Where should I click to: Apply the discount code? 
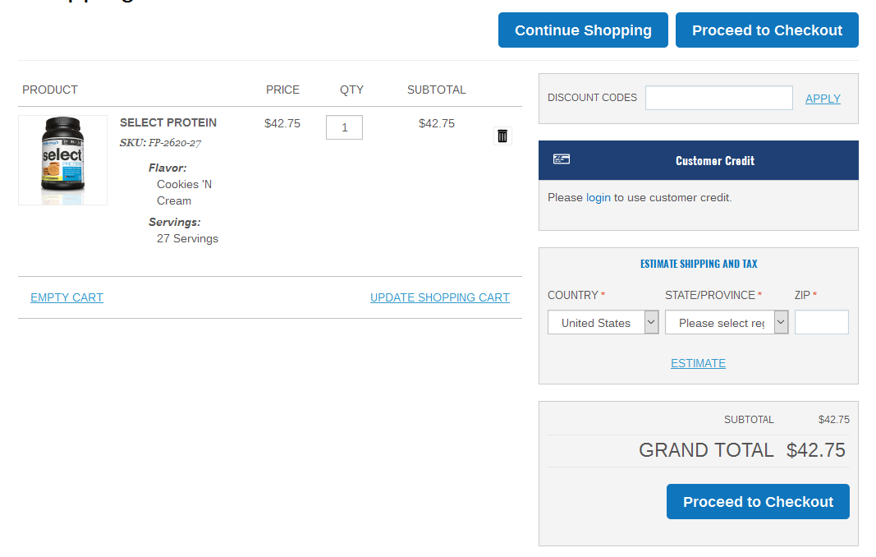[823, 99]
